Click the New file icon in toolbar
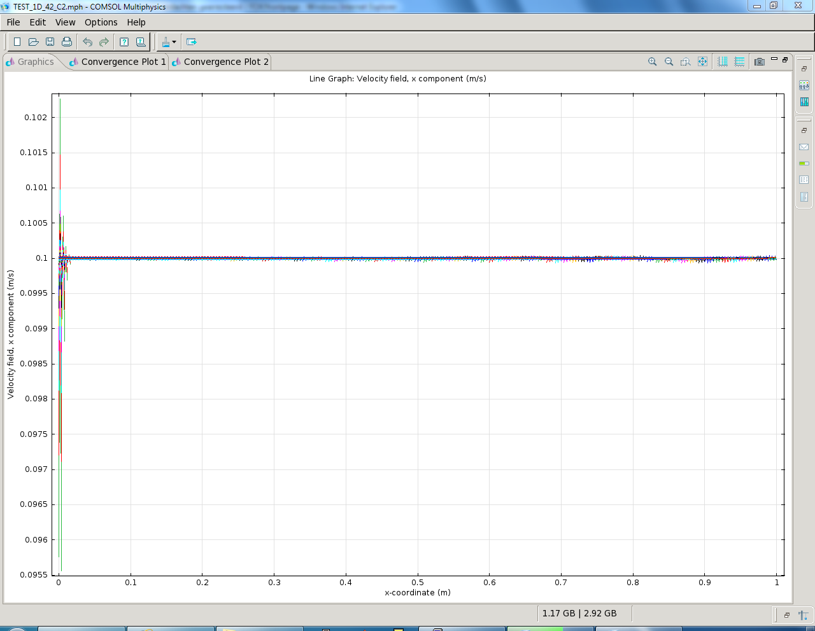Image resolution: width=815 pixels, height=631 pixels. tap(17, 42)
